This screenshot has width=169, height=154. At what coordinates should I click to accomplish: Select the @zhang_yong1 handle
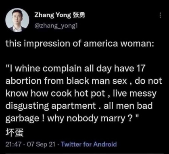56,25
